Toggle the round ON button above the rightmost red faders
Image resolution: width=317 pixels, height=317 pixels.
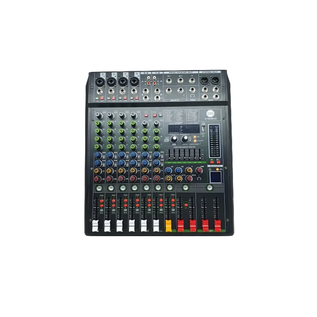pos(210,188)
